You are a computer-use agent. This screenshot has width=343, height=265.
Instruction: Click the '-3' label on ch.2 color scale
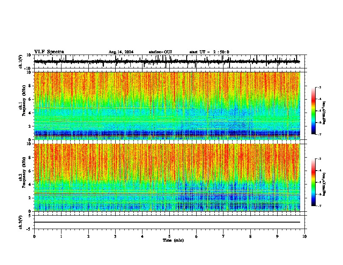pos(320,159)
